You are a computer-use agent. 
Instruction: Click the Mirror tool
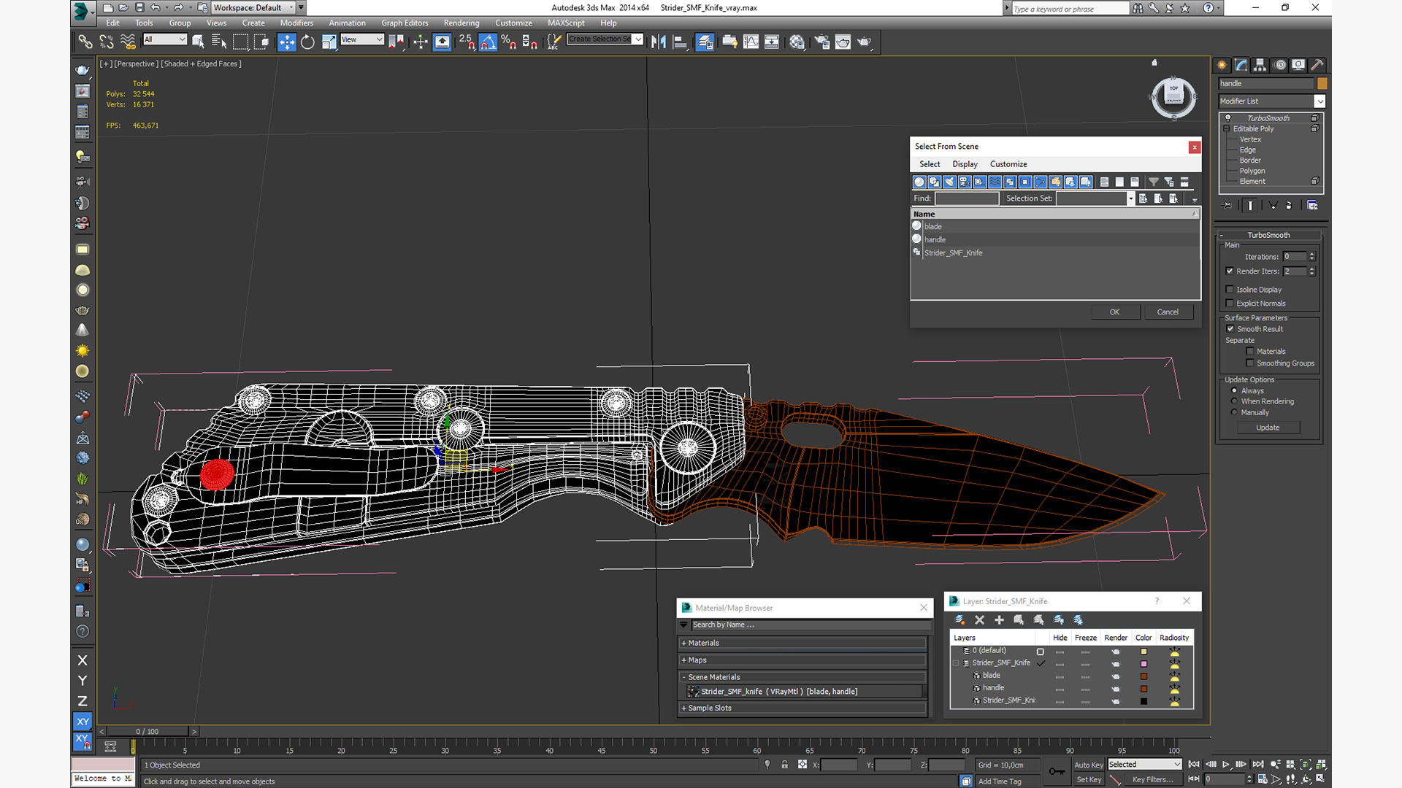[659, 42]
